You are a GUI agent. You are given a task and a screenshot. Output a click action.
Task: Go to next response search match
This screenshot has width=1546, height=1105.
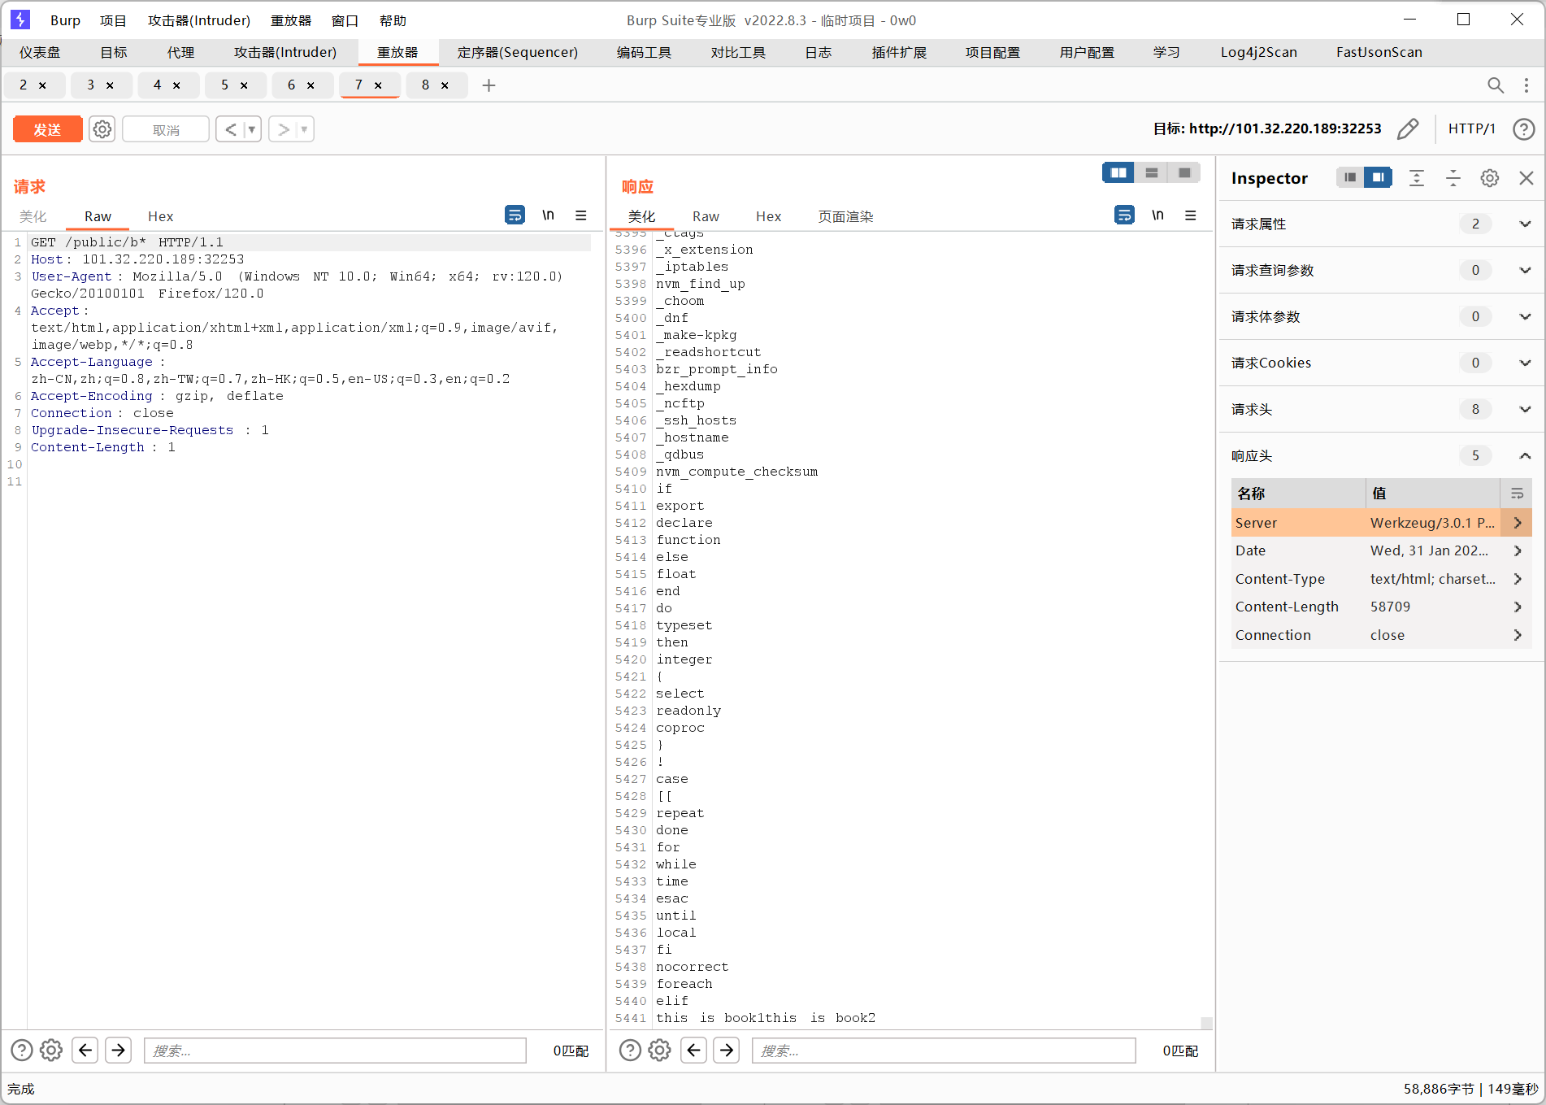[x=726, y=1051]
